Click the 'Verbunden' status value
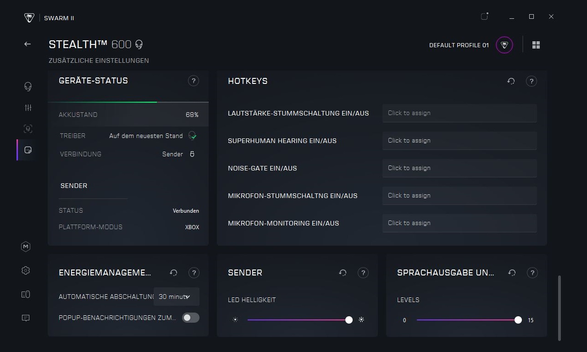Viewport: 587px width, 352px height. pos(186,211)
